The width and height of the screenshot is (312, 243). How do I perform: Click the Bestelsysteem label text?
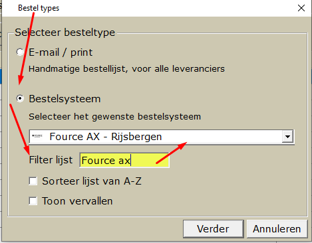click(x=65, y=99)
